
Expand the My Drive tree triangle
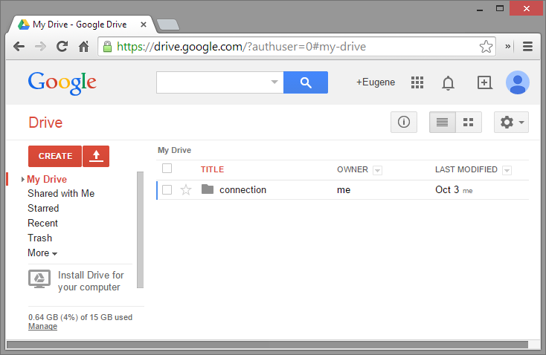(22, 180)
